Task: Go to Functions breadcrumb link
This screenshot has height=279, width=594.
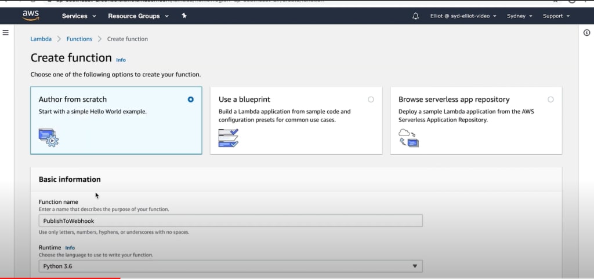Action: (x=79, y=39)
